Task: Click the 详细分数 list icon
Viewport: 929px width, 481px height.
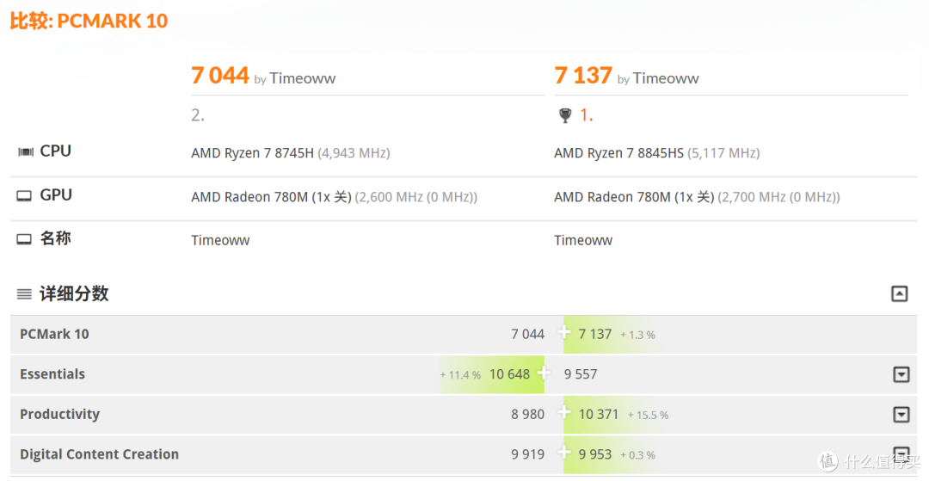Action: click(24, 293)
